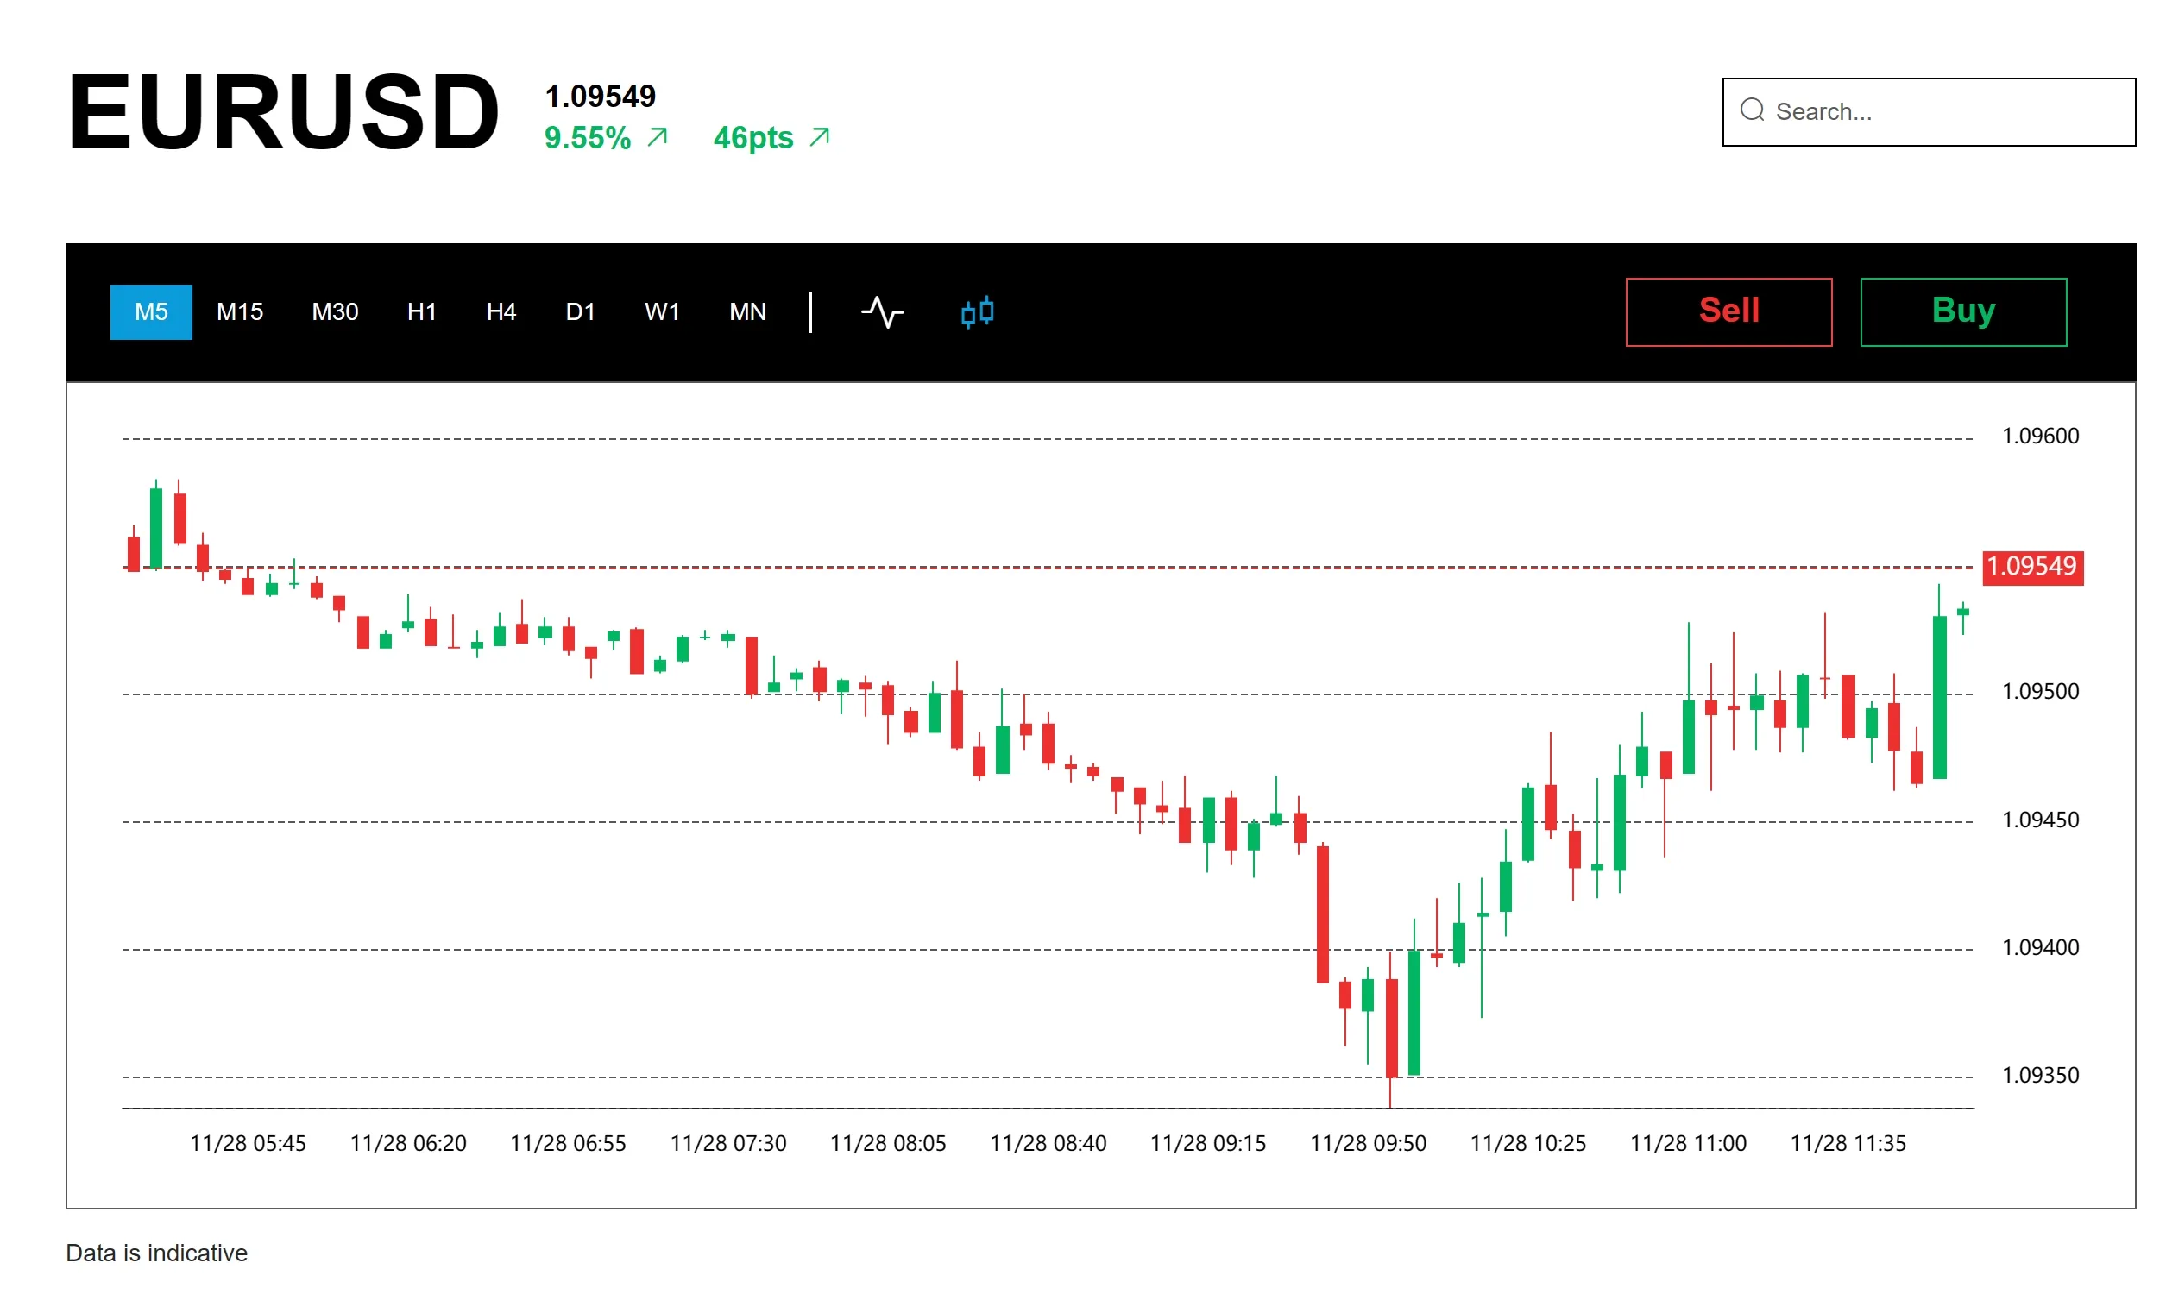Click the 1.09600 price axis label

(2040, 436)
